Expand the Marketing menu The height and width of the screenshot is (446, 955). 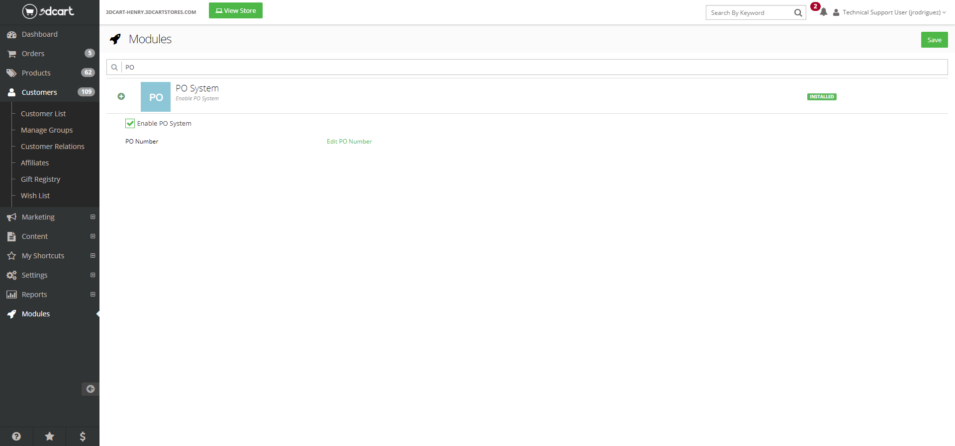click(93, 217)
